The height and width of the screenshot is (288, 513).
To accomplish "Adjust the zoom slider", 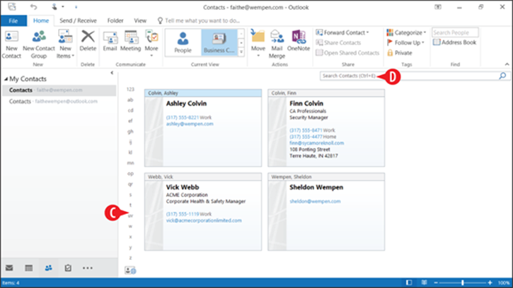I will tap(462, 283).
